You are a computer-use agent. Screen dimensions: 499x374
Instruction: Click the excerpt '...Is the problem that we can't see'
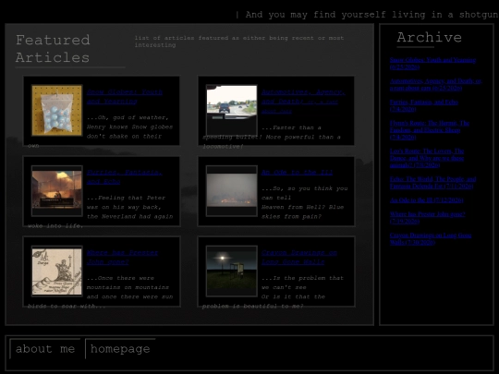(x=302, y=287)
